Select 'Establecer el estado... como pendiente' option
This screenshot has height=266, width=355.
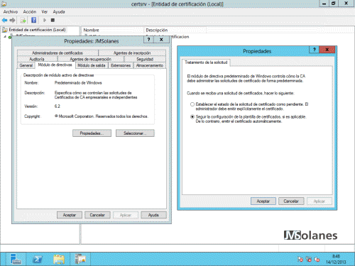point(192,104)
